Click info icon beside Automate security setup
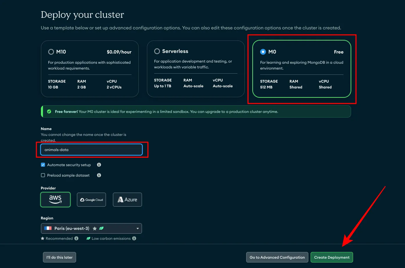 (99, 165)
